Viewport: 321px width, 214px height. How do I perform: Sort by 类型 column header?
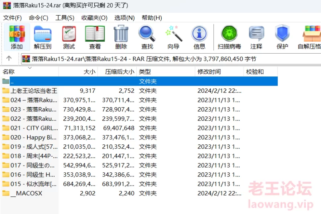click(166, 72)
